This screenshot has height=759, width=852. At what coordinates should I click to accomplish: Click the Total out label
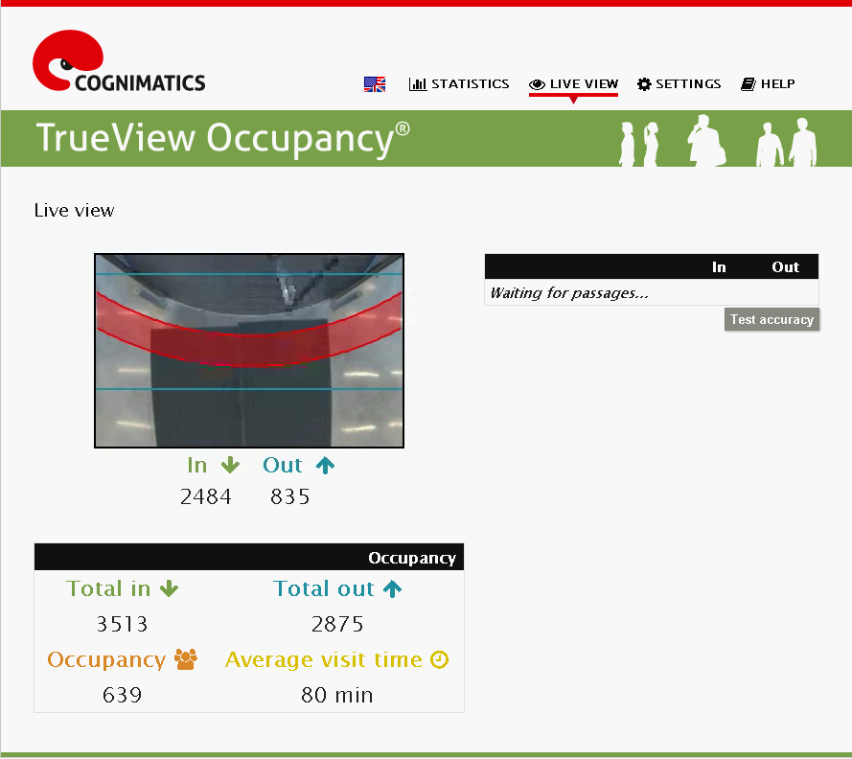[x=323, y=588]
